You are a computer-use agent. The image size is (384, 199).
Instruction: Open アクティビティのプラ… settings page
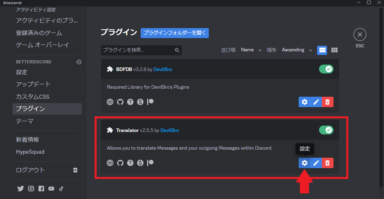click(47, 20)
